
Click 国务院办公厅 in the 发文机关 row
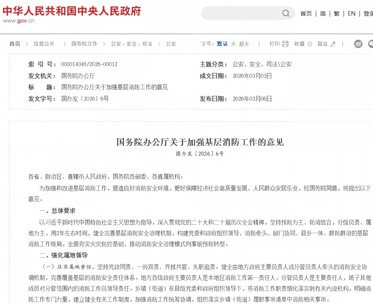click(x=78, y=76)
